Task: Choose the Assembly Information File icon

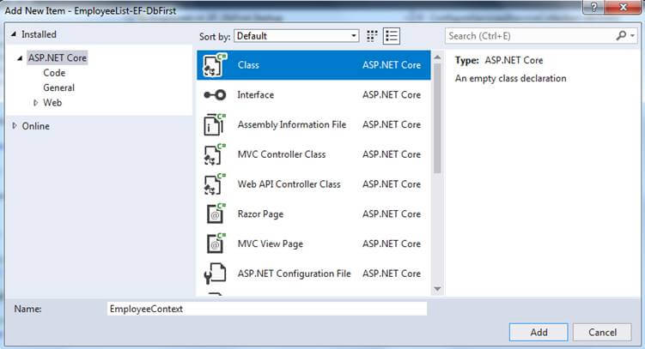Action: pyautogui.click(x=214, y=124)
